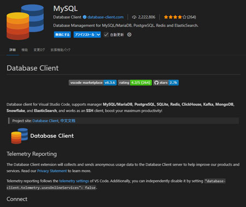Click the rating 4.2/5 (264) badge
This screenshot has width=246, height=207.
[x=135, y=83]
